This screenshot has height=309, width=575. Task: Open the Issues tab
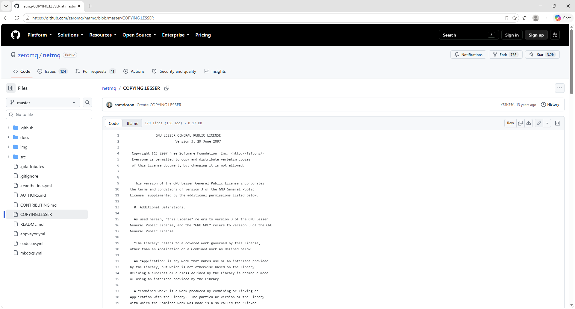tap(52, 71)
